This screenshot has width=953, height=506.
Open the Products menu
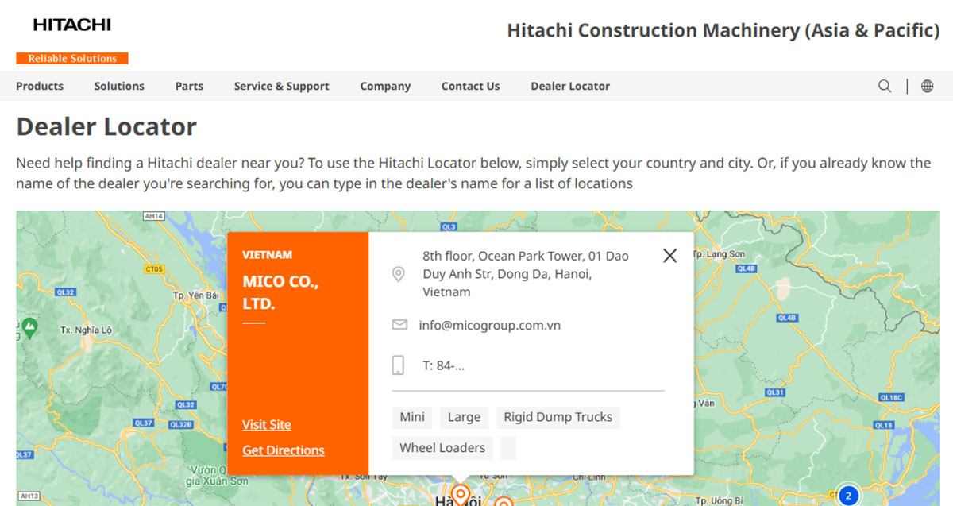tap(40, 86)
